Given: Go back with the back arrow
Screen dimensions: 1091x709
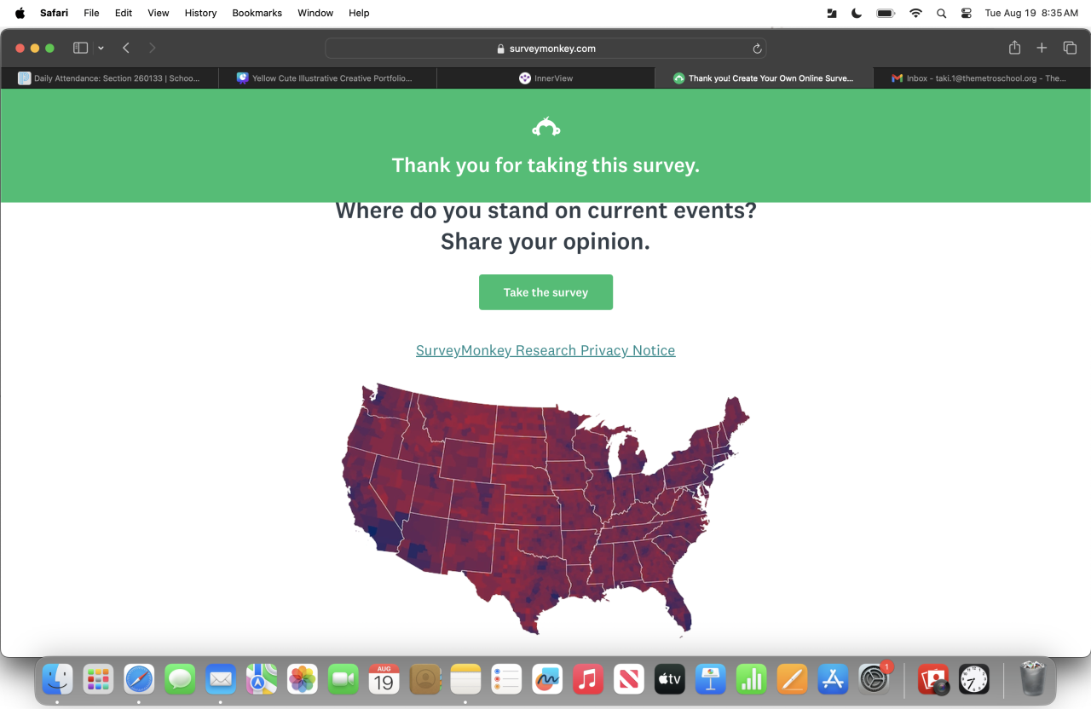Looking at the screenshot, I should click(x=126, y=49).
